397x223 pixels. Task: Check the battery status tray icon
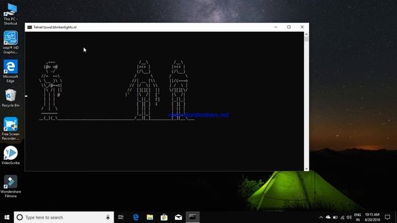point(335,217)
